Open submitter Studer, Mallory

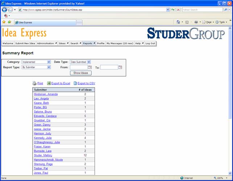pos(43,155)
